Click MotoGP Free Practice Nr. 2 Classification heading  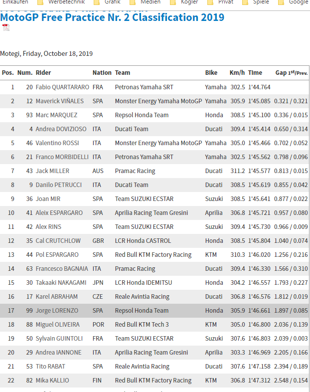point(112,17)
